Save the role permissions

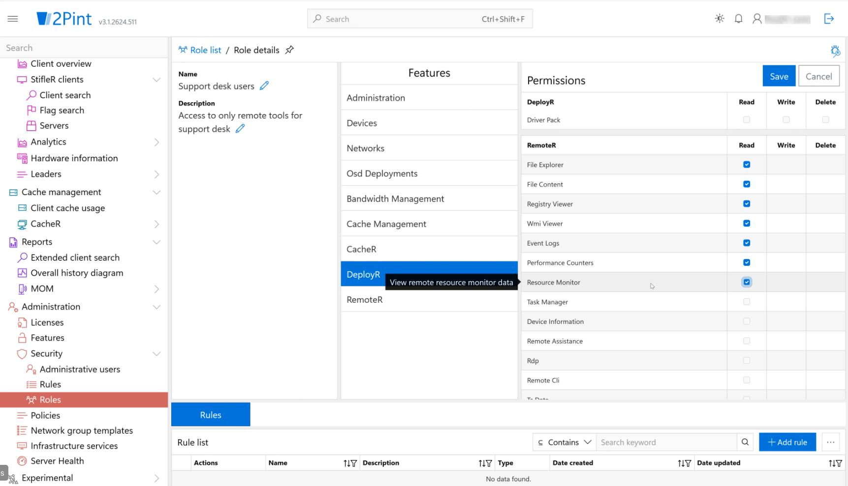(x=779, y=76)
